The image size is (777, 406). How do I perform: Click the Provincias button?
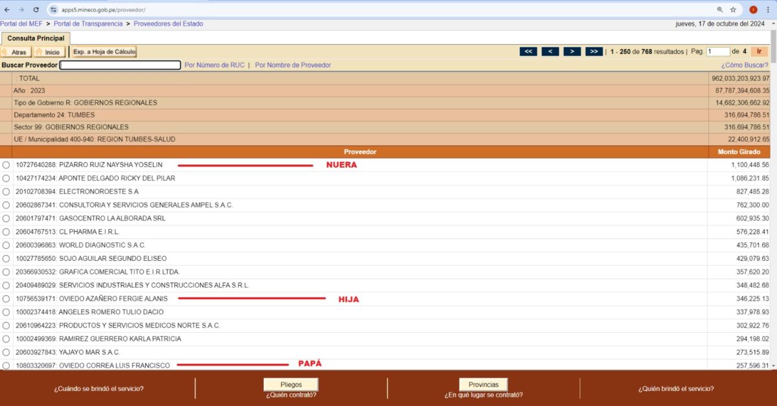(x=484, y=385)
